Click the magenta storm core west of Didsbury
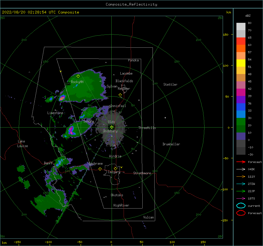 click(x=72, y=130)
